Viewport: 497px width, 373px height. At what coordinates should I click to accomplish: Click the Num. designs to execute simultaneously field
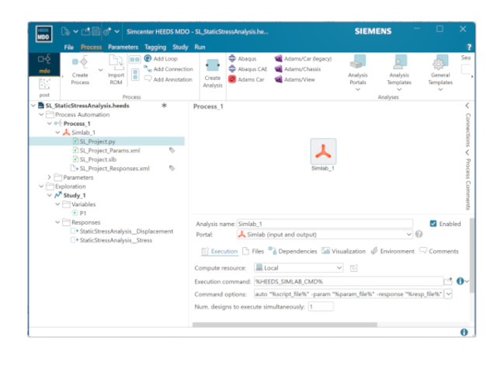tap(321, 307)
